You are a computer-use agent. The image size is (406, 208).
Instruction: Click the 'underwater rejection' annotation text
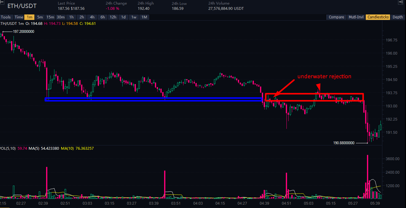tap(324, 76)
